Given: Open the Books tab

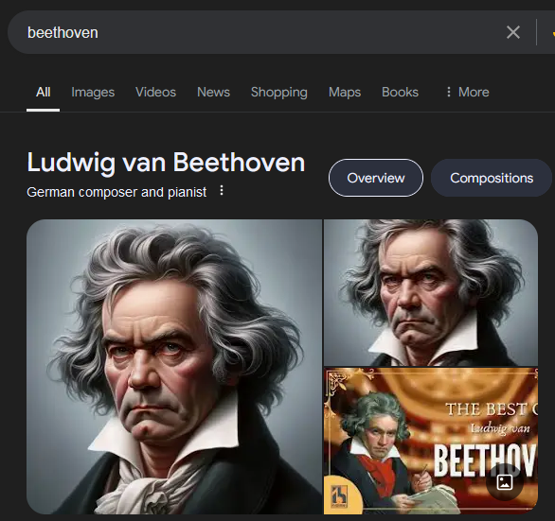Looking at the screenshot, I should [x=400, y=92].
